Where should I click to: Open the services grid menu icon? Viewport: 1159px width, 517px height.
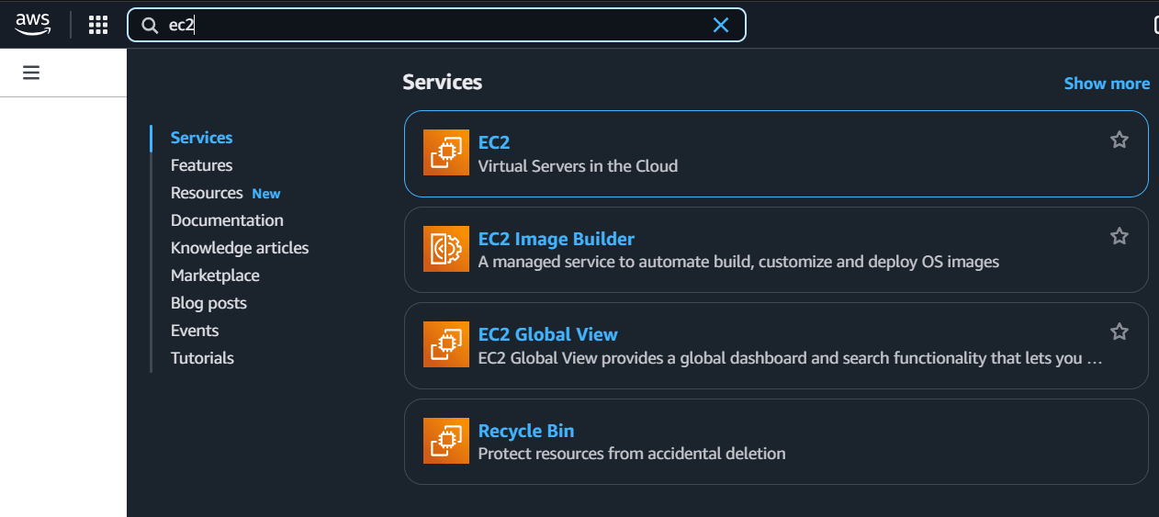[98, 25]
